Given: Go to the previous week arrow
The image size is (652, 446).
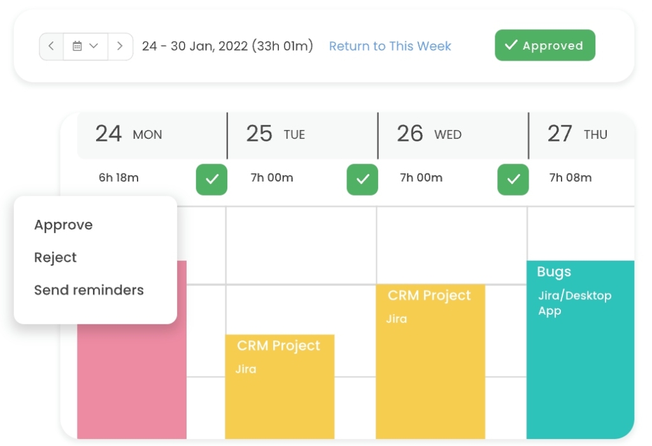Looking at the screenshot, I should pyautogui.click(x=52, y=47).
